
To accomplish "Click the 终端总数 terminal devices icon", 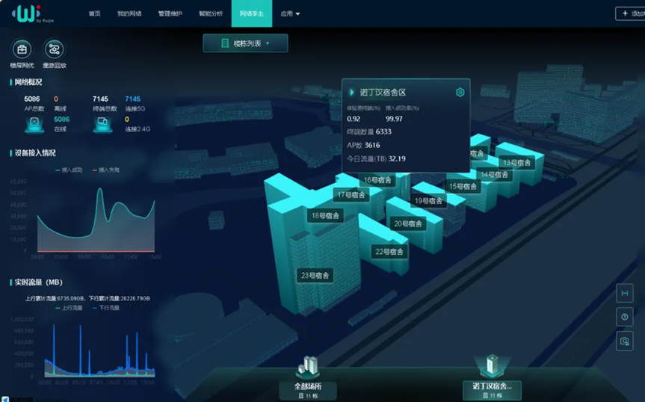I will [102, 124].
